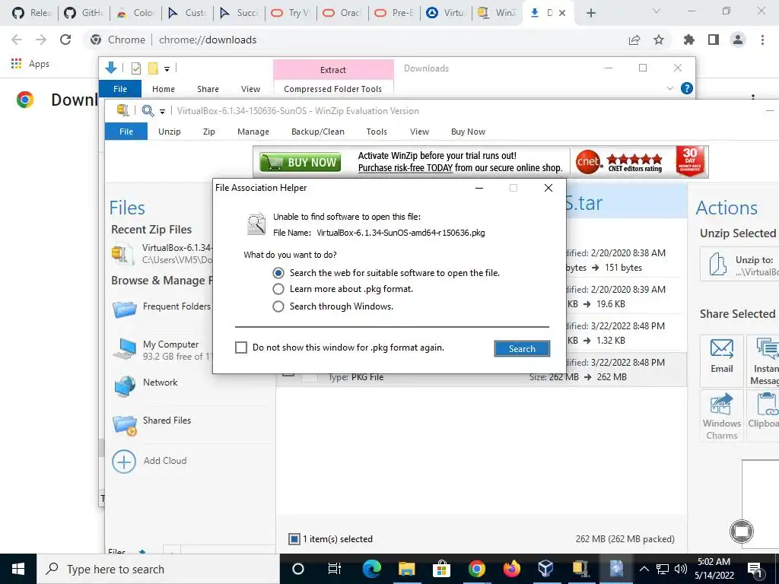
Task: Click the green BUY NOW banner button
Action: point(300,162)
